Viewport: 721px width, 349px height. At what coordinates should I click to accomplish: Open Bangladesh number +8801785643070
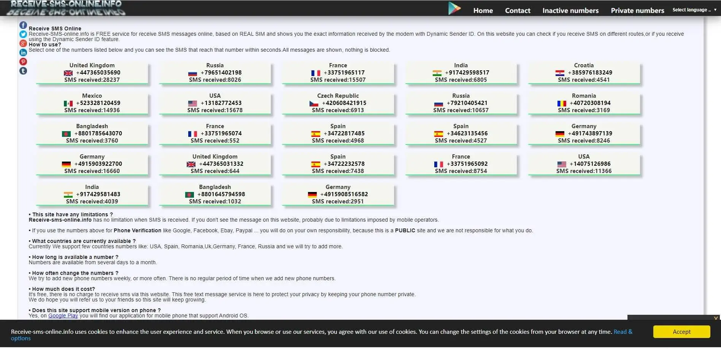pyautogui.click(x=92, y=133)
